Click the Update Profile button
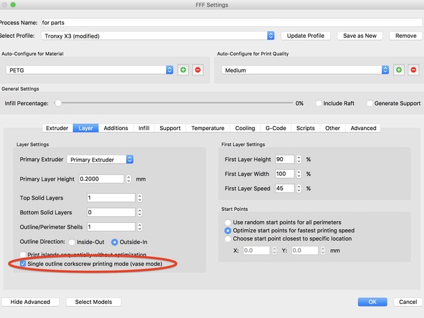The image size is (424, 318). point(307,36)
